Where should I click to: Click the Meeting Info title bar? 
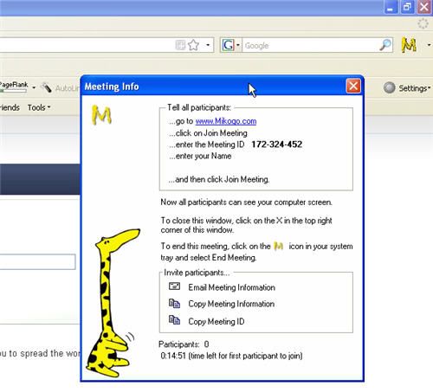(214, 86)
